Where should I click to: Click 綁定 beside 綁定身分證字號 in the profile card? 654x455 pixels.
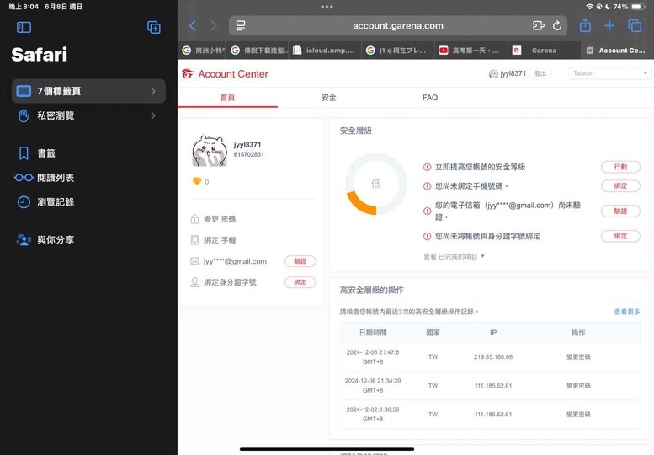point(300,282)
